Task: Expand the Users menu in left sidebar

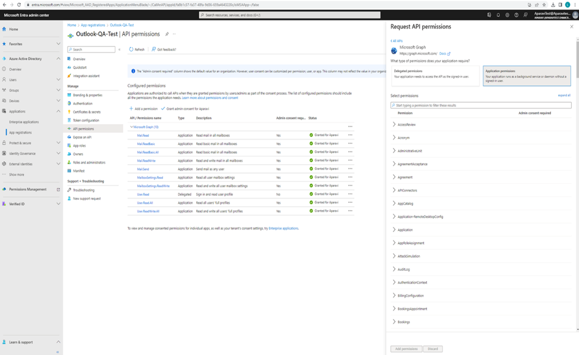Action: [58, 79]
